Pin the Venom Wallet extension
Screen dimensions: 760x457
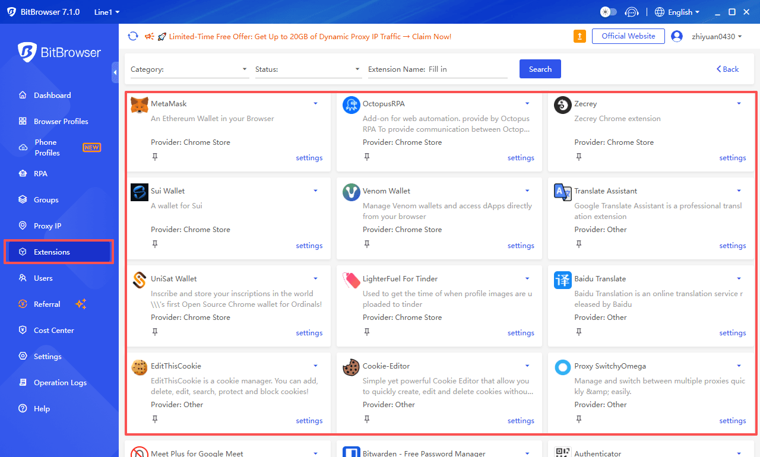[367, 244]
